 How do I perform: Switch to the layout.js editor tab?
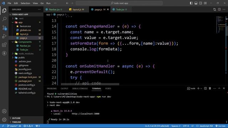pyautogui.click(x=77, y=10)
